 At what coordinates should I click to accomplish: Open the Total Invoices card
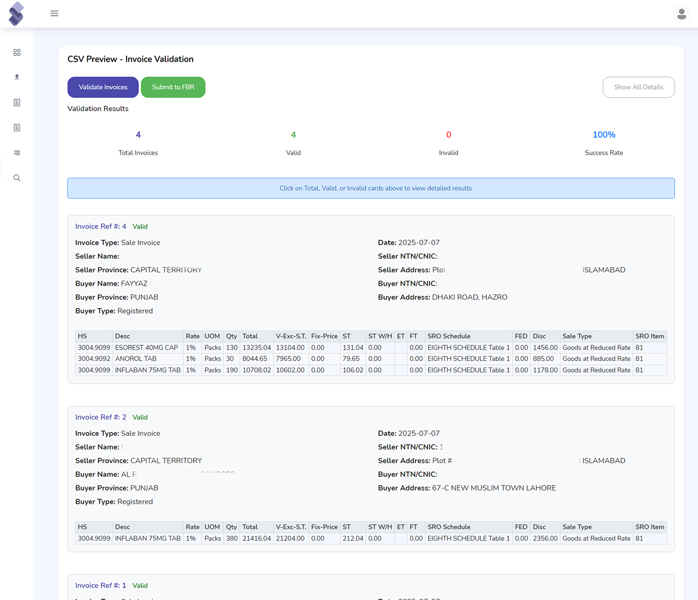click(x=138, y=143)
